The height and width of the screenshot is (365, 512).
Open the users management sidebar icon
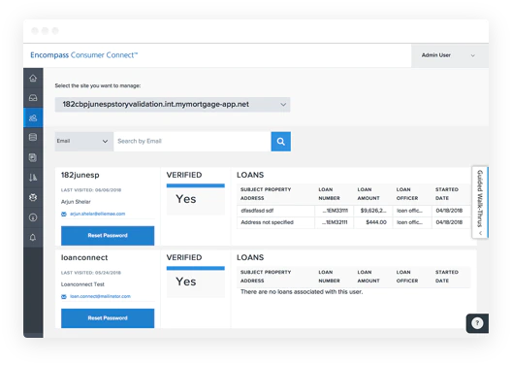33,117
